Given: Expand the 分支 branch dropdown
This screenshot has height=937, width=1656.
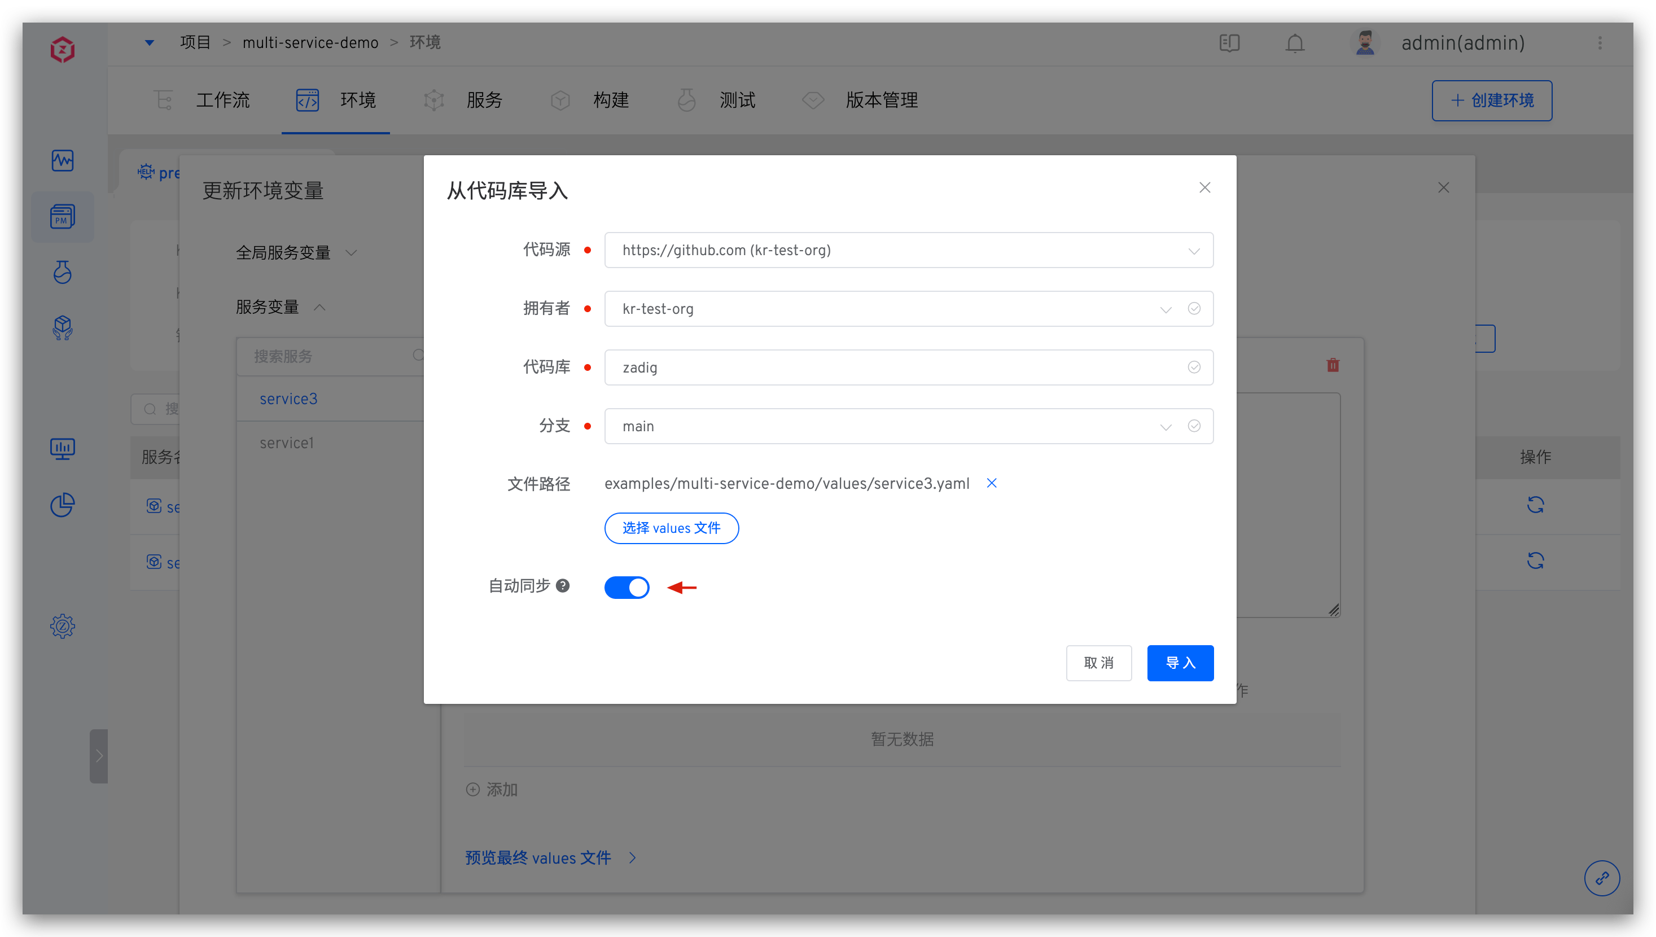Looking at the screenshot, I should 1165,426.
